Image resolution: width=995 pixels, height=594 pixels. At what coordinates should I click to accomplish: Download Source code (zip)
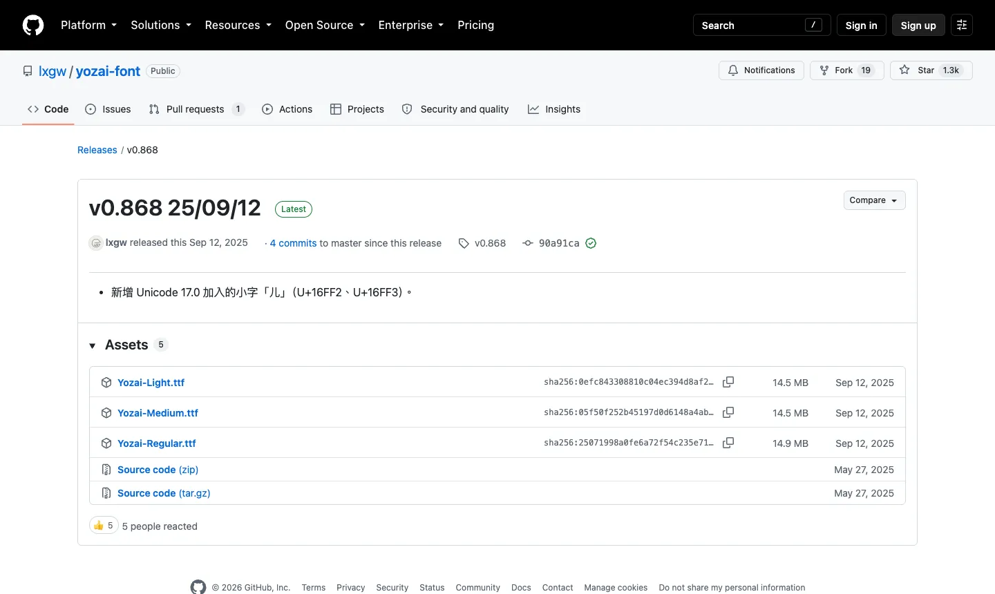click(158, 470)
